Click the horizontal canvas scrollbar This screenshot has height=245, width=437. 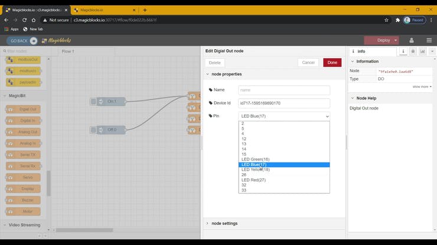point(84,230)
